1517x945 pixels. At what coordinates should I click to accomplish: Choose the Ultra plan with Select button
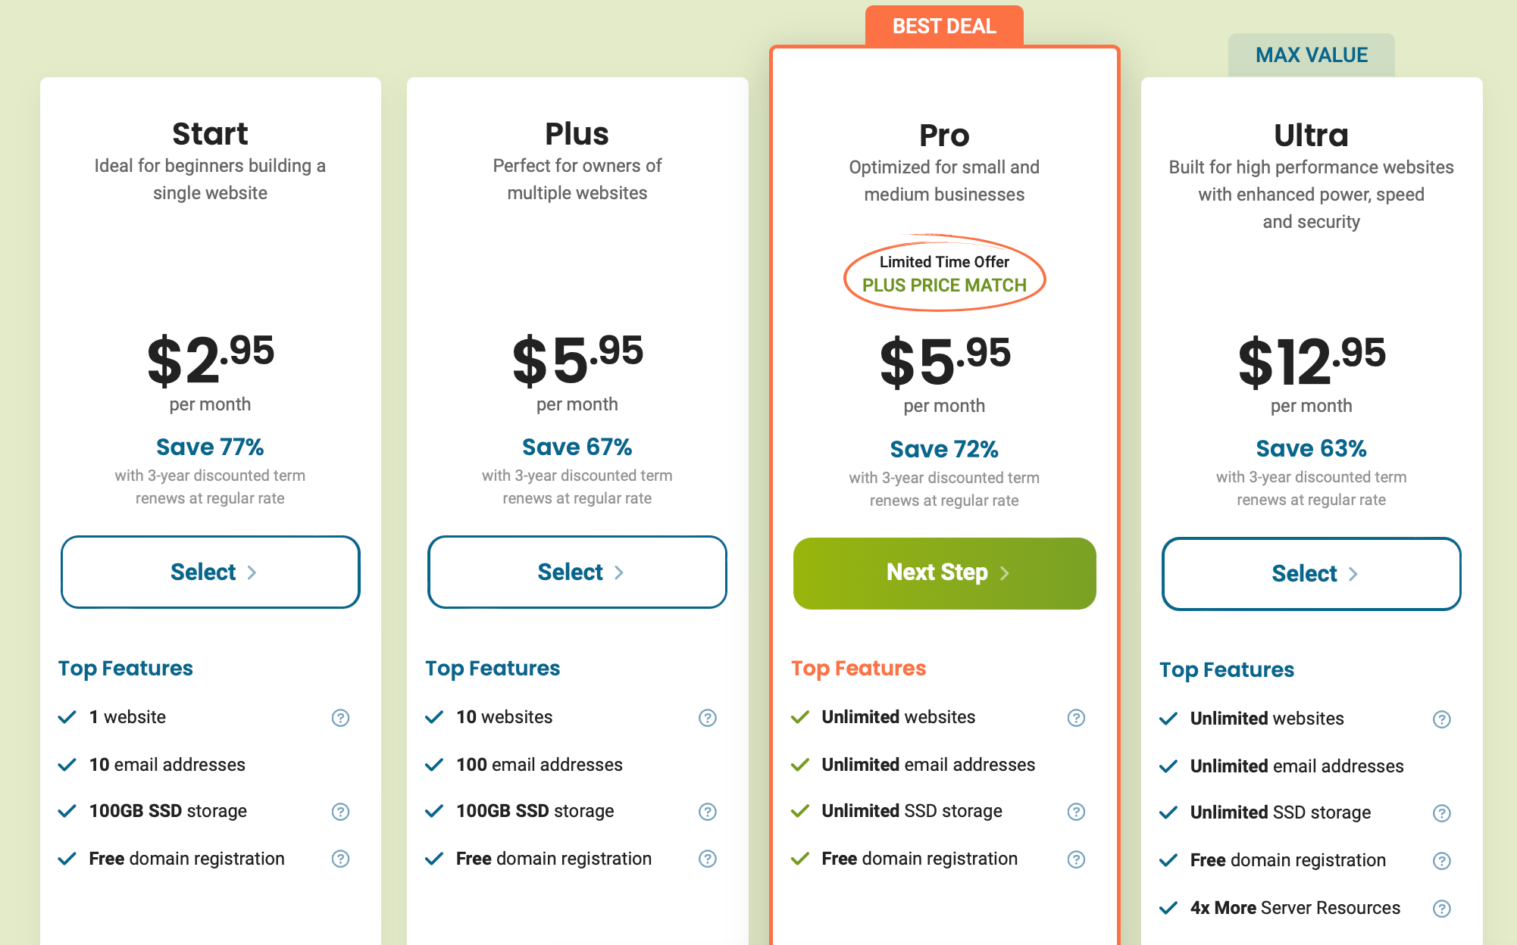pos(1311,574)
